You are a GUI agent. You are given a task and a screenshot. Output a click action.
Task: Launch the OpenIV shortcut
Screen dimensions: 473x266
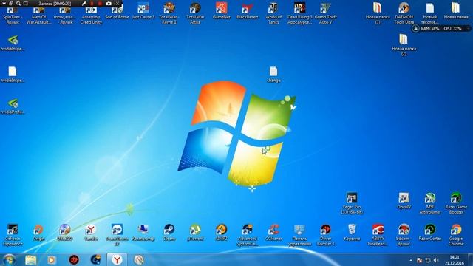click(x=404, y=200)
